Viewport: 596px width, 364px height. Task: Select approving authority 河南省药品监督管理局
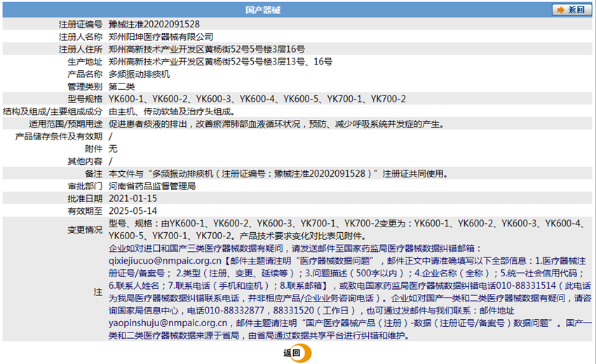tap(152, 186)
